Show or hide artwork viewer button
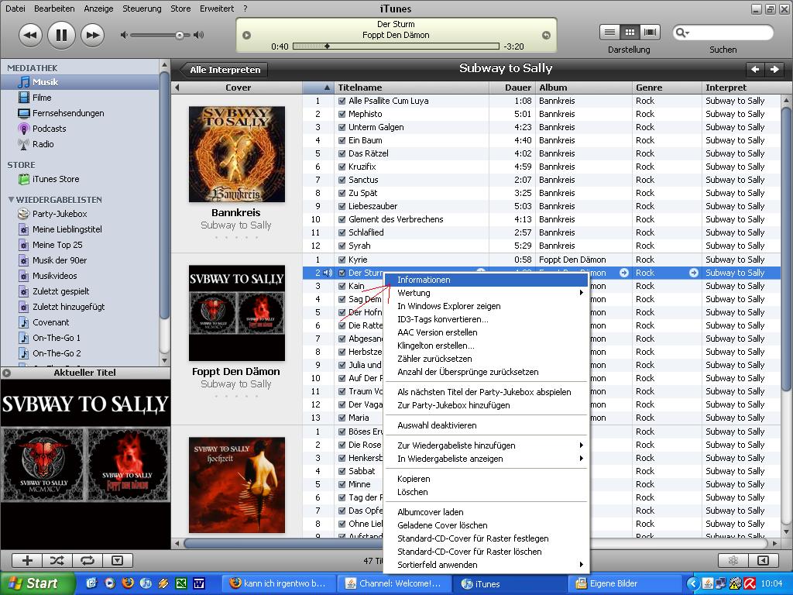793x595 pixels. coord(118,560)
